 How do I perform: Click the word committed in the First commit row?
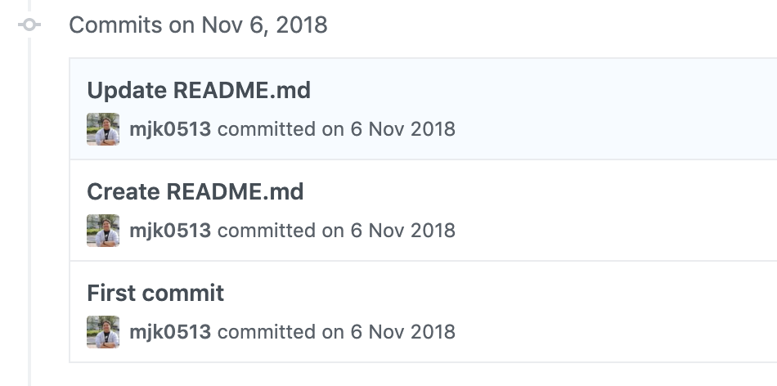point(267,332)
